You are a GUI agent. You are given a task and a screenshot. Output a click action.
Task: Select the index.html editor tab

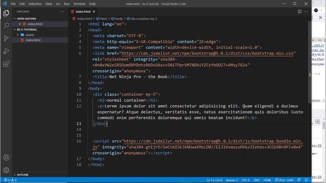[83, 12]
